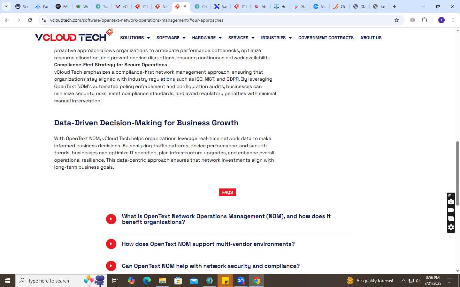460x287 pixels.
Task: Click the page vertical scrollbar thumb
Action: pyautogui.click(x=457, y=173)
